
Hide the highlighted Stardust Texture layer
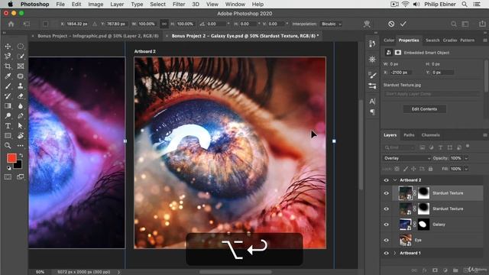click(x=387, y=193)
